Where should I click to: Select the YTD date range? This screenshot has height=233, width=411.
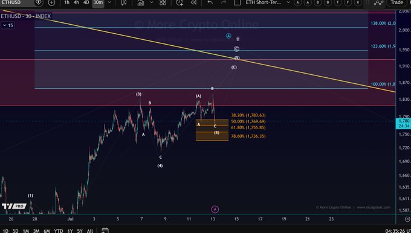pyautogui.click(x=59, y=231)
